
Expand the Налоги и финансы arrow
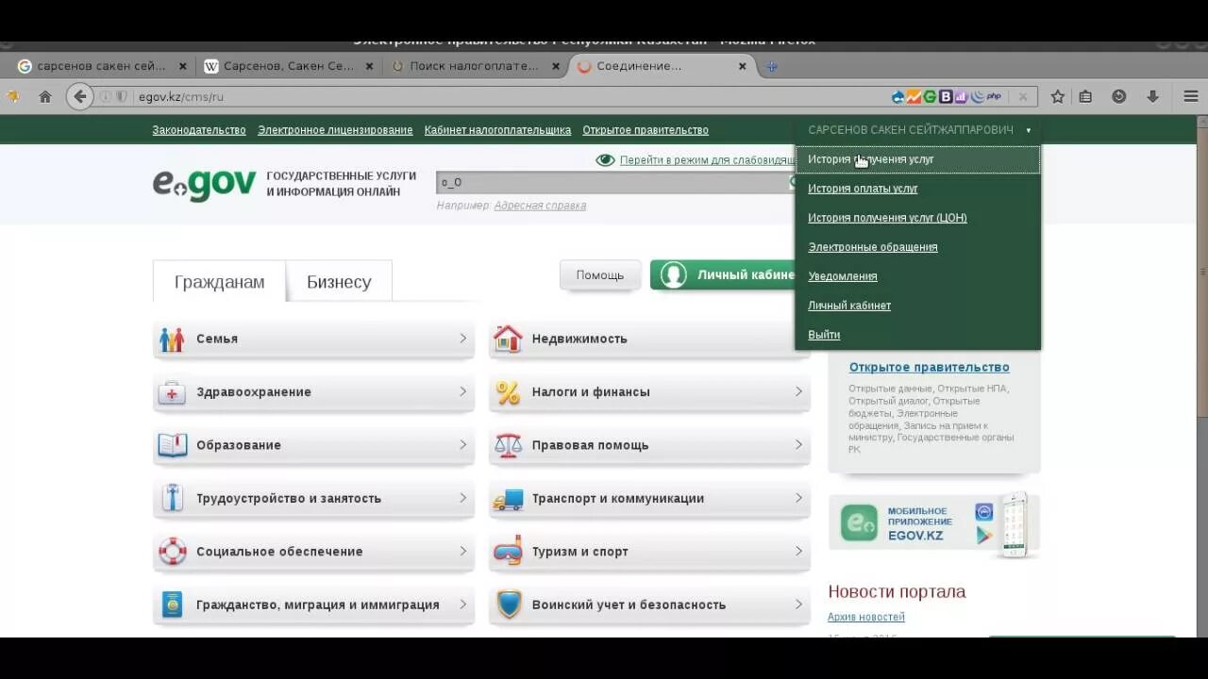click(x=798, y=391)
